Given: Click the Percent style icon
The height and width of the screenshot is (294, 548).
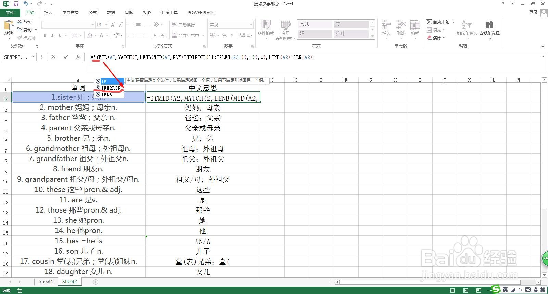Looking at the screenshot, I should coord(224,35).
